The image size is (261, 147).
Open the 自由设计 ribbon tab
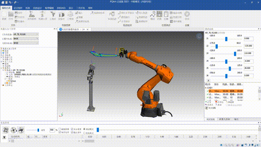click(37, 8)
